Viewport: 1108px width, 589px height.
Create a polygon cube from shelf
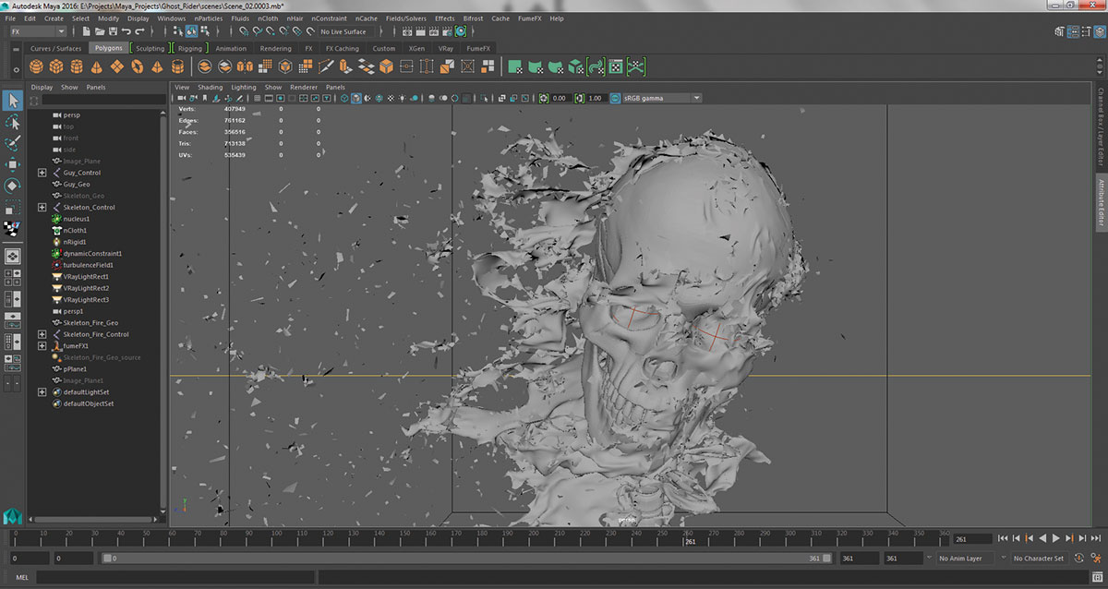(56, 66)
